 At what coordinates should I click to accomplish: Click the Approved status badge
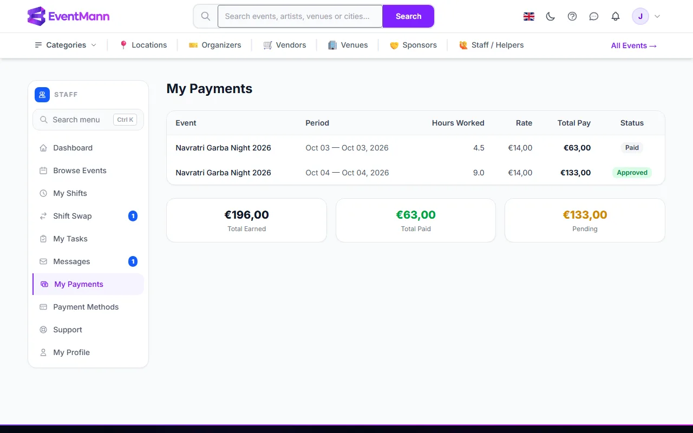[x=632, y=173]
